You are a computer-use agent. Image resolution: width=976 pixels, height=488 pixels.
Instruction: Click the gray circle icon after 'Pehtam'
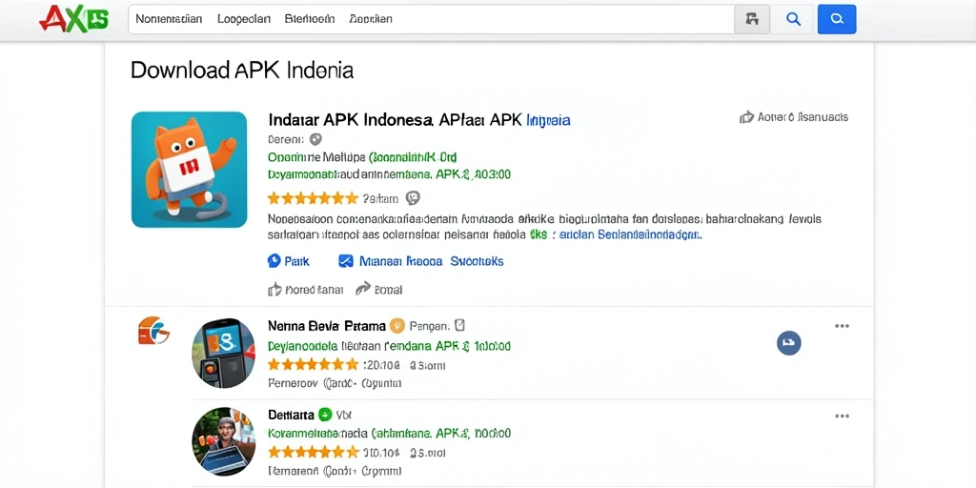click(413, 198)
